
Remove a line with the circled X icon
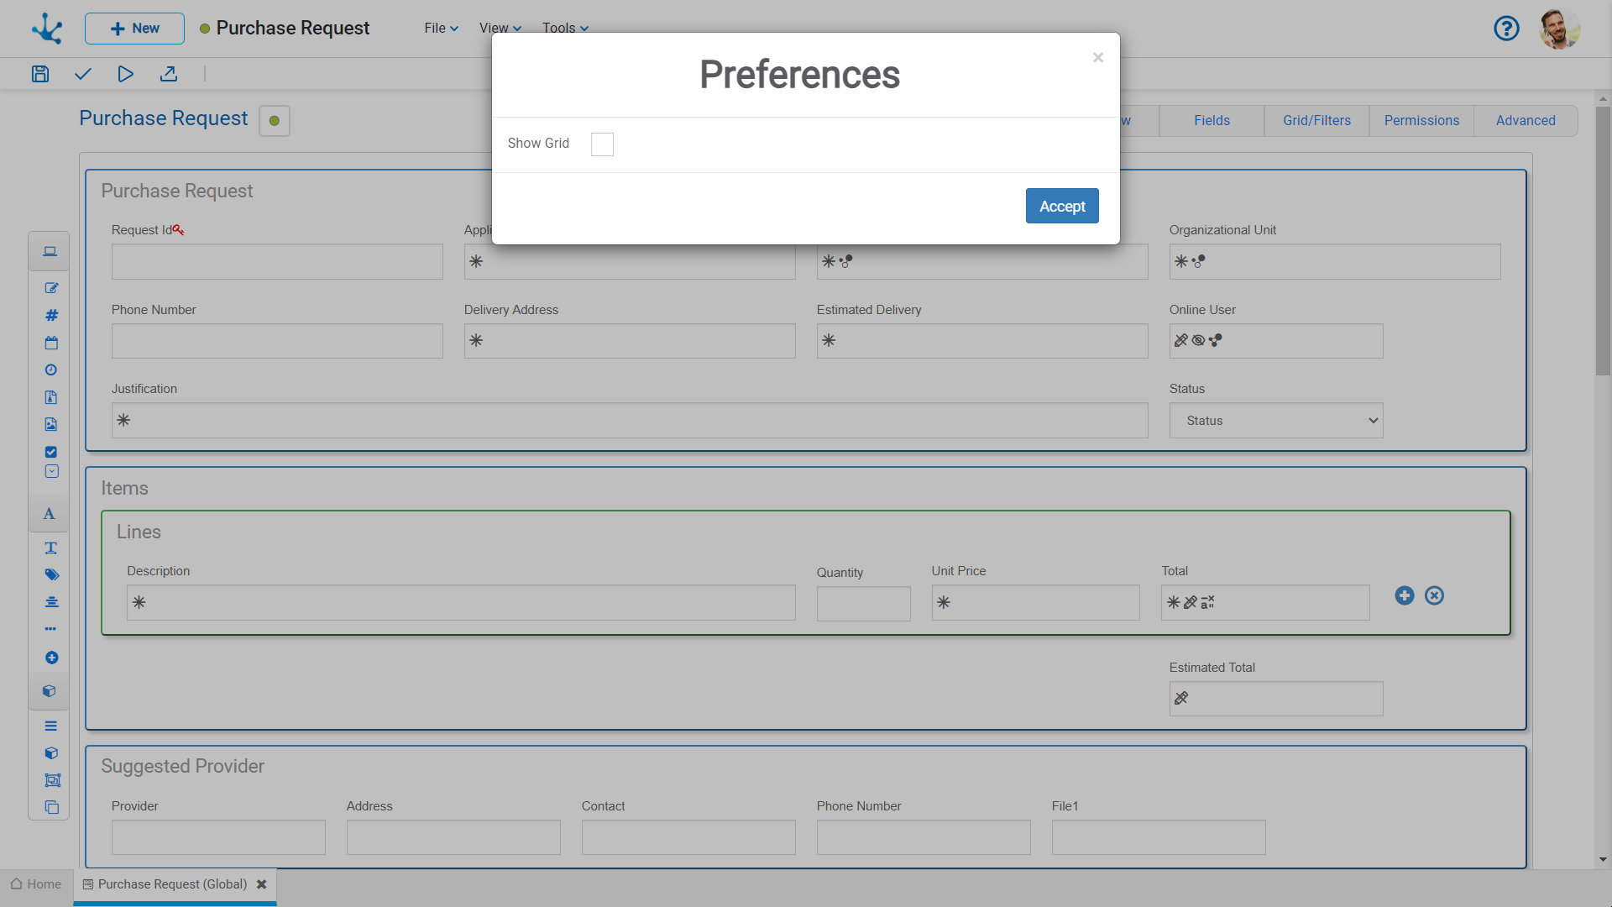point(1433,595)
